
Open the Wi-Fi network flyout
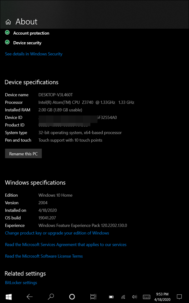[123, 297]
